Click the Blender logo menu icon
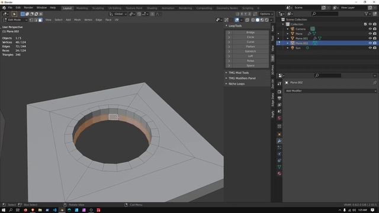Screen dimensions: 379x213 click(4, 8)
